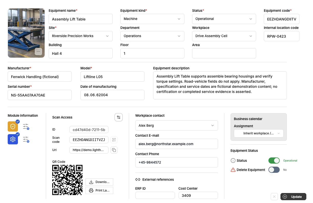Open the Workplace contact dropdown
313x203 pixels.
[x=176, y=125]
